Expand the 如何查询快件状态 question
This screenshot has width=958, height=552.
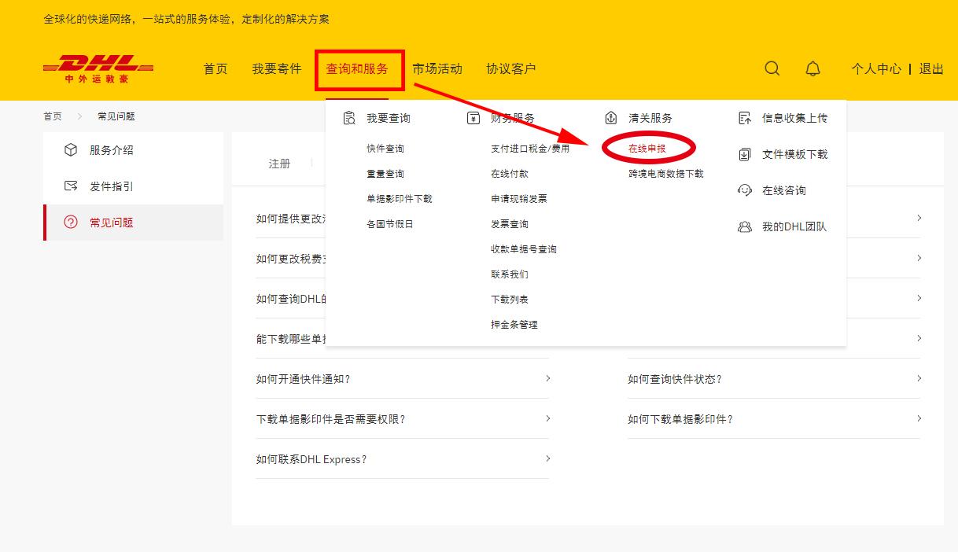tap(678, 379)
